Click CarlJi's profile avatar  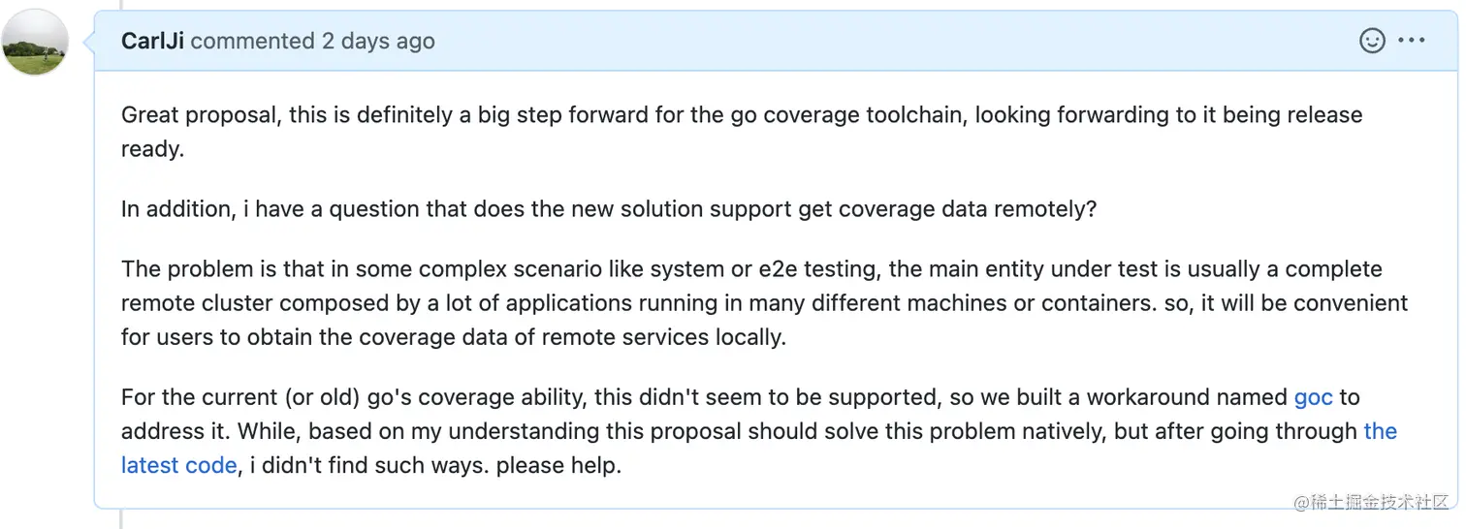click(x=36, y=43)
